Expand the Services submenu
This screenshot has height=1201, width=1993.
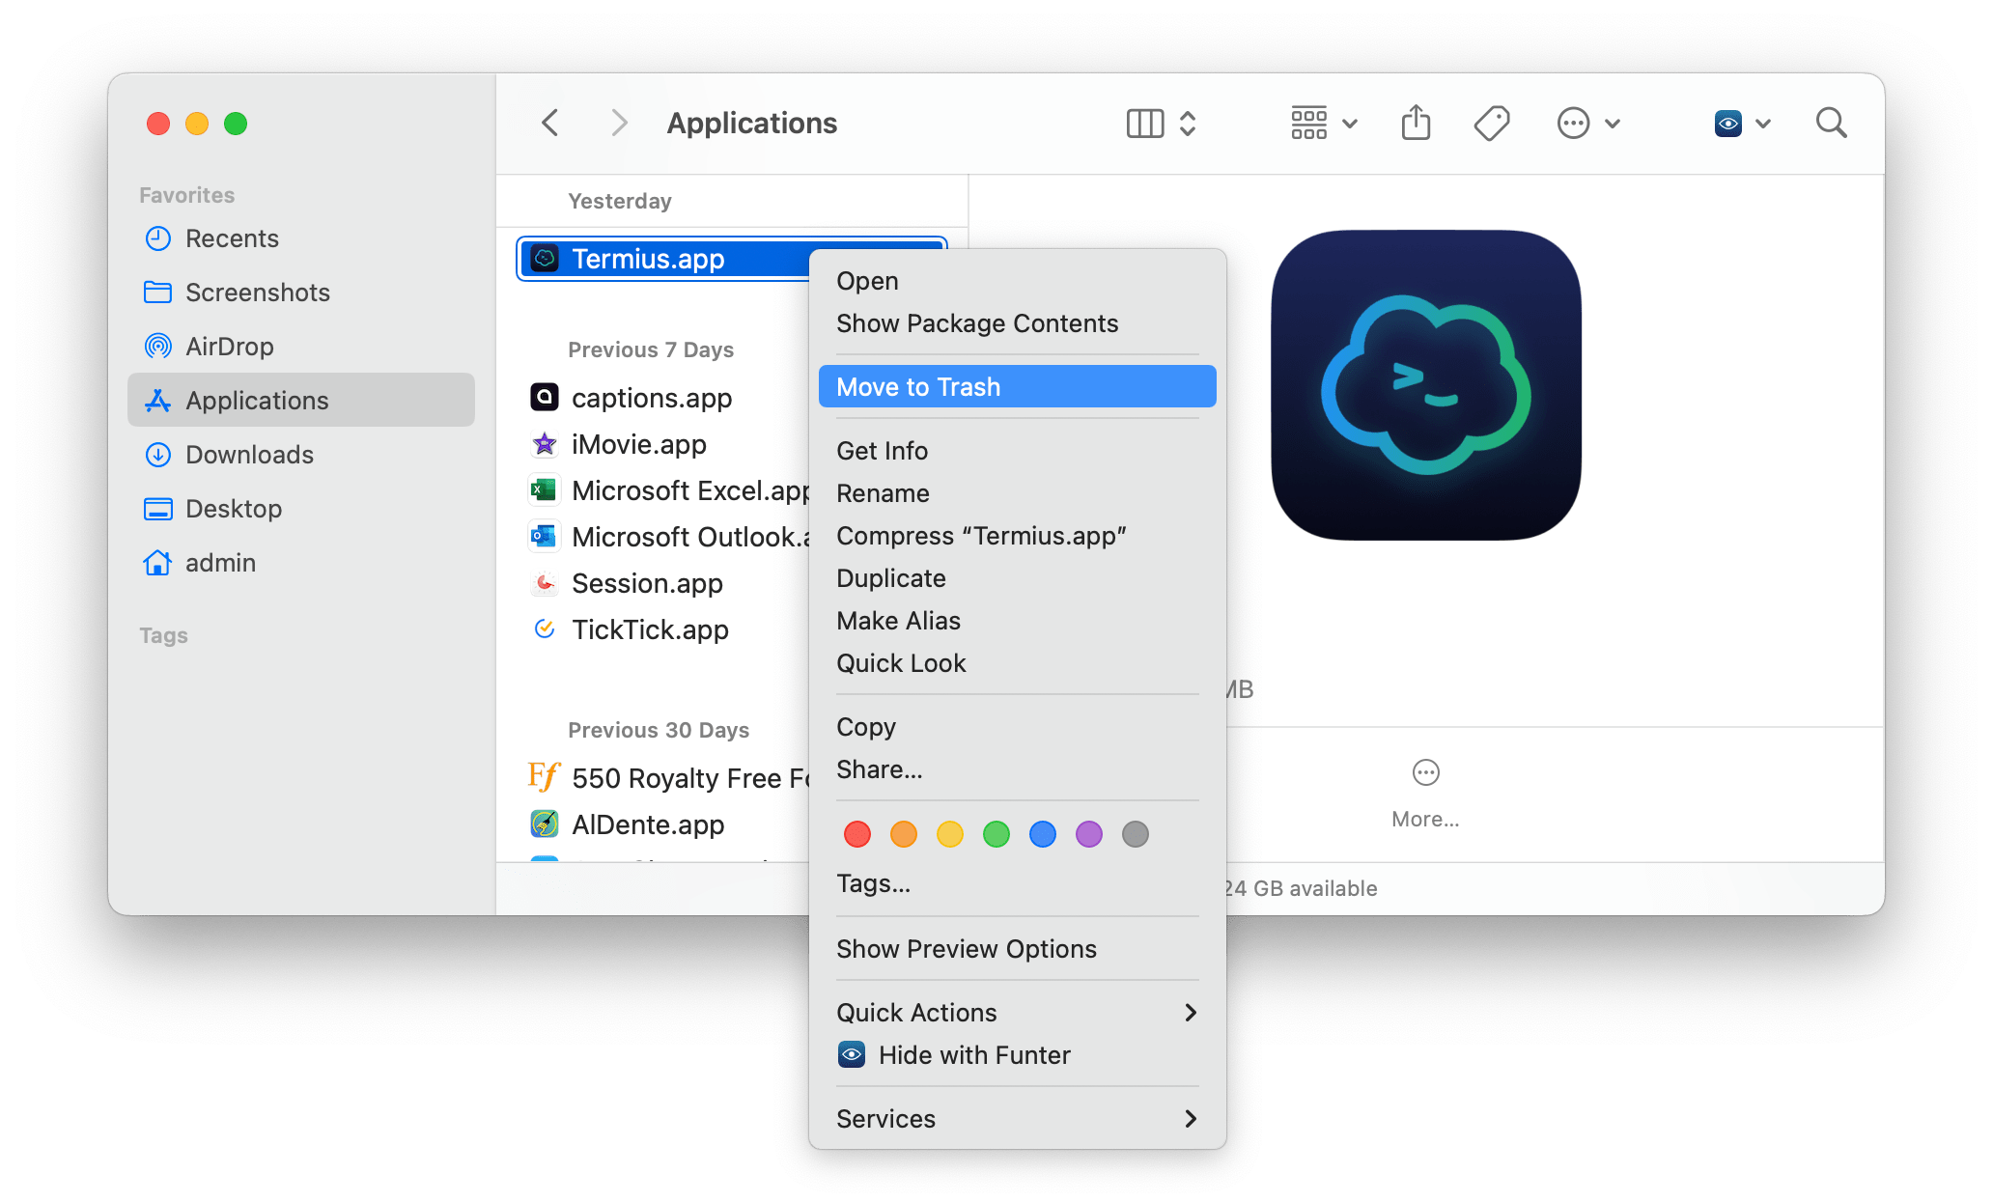pyautogui.click(x=1018, y=1119)
